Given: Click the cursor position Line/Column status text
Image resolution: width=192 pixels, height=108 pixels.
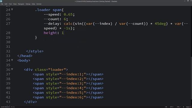Looking at the screenshot, I should click(x=5, y=107).
